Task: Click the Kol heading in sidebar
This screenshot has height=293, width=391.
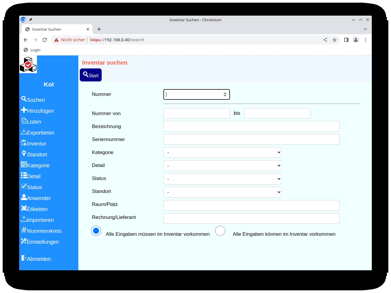Action: [x=49, y=84]
